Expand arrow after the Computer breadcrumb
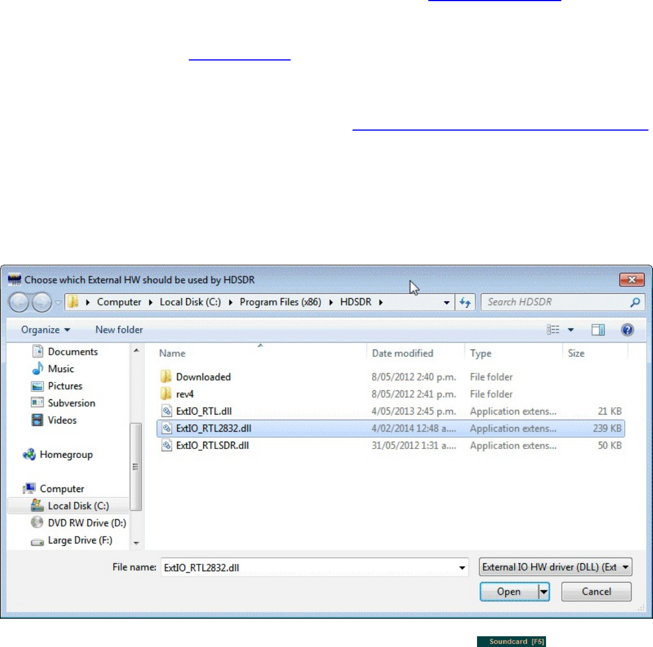Image resolution: width=653 pixels, height=647 pixels. coord(151,302)
